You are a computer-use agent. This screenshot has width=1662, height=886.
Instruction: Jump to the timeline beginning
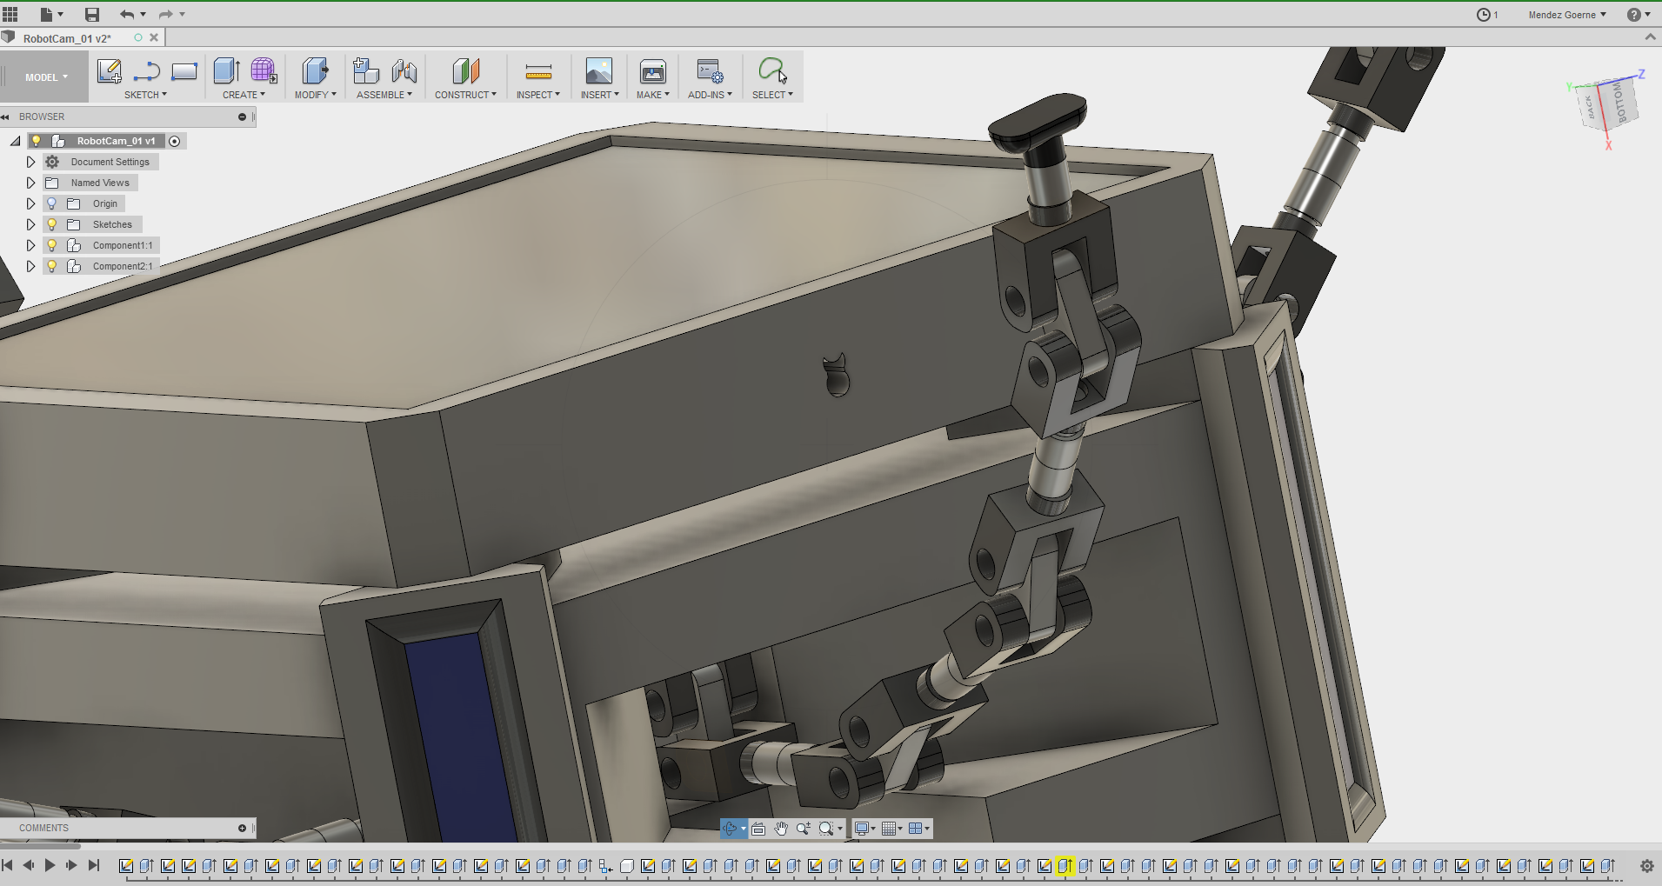point(7,865)
